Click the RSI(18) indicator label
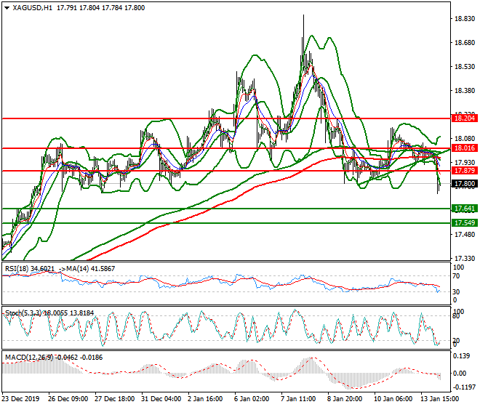Screen dimensions: 480x407 tap(19, 269)
